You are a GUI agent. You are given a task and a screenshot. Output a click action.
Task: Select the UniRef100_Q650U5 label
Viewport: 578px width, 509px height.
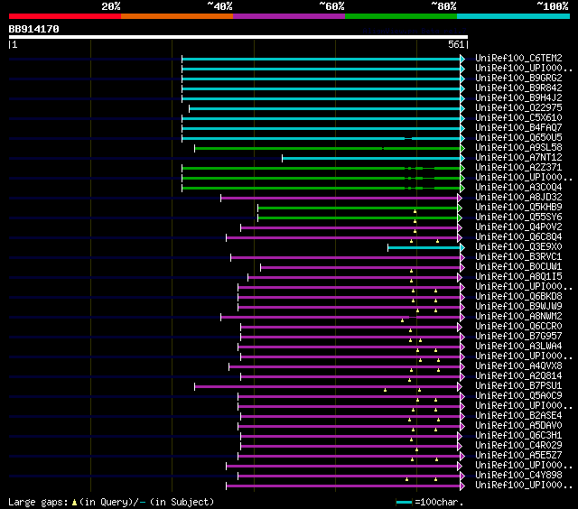518,138
